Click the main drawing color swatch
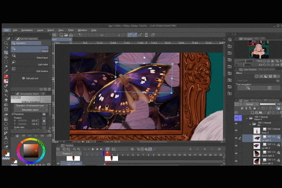This screenshot has height=188, width=282. [x=4, y=152]
